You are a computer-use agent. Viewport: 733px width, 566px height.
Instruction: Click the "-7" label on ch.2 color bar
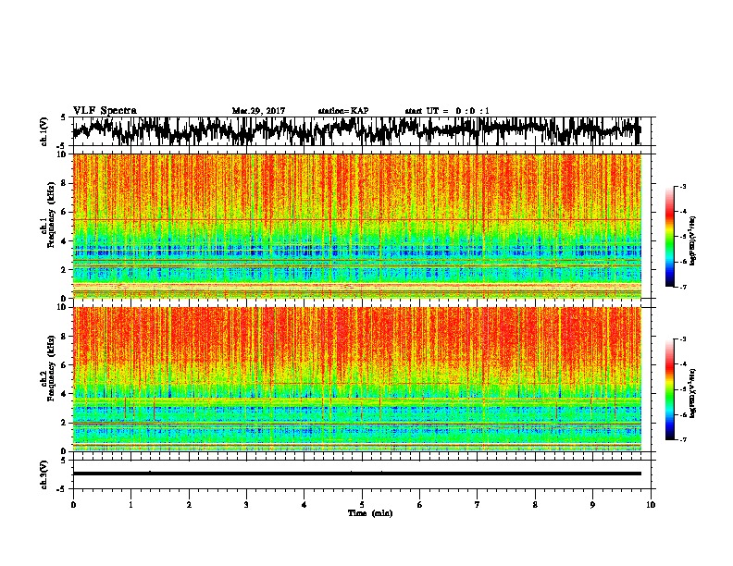[x=683, y=440]
